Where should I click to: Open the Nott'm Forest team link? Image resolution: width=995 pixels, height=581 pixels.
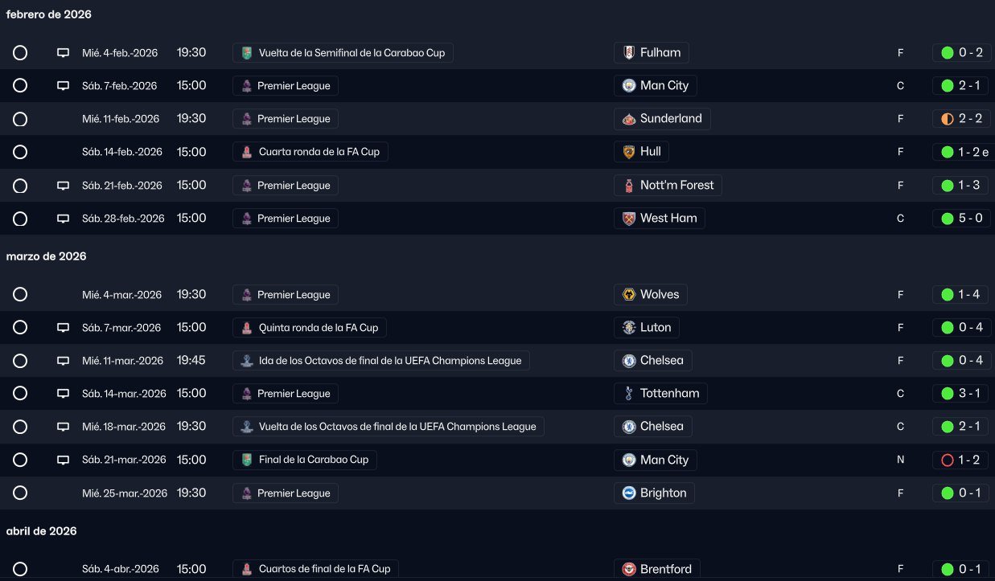click(x=677, y=186)
